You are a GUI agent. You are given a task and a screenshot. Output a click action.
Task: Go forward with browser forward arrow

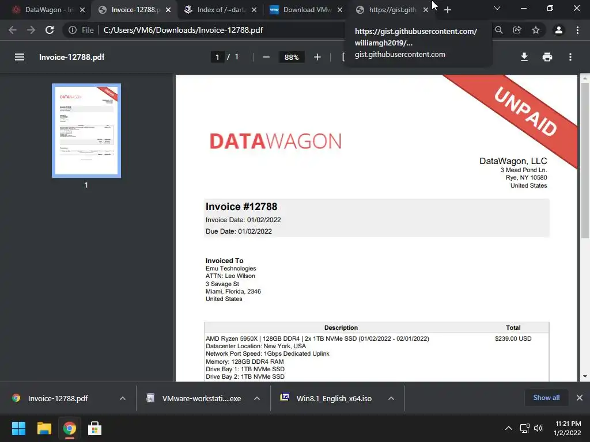[31, 30]
